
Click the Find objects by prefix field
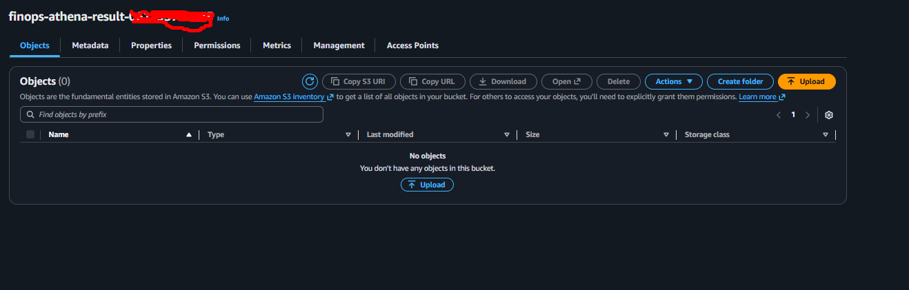tap(172, 114)
